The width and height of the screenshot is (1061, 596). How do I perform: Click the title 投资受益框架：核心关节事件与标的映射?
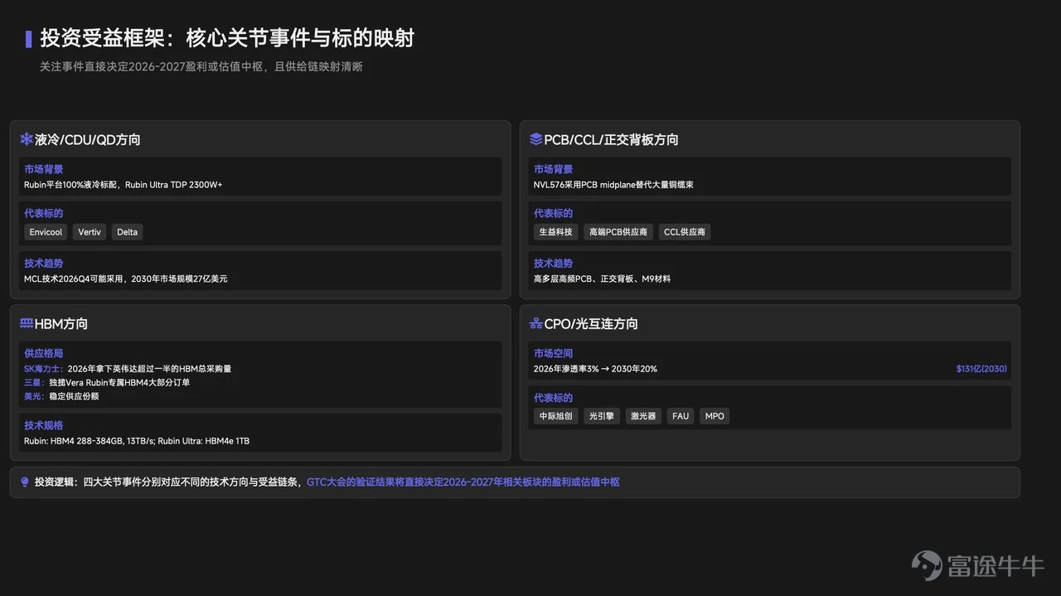click(227, 38)
